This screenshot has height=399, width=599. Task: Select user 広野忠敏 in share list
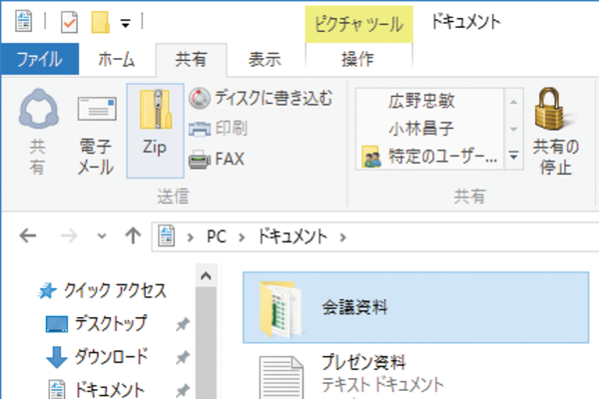(421, 101)
